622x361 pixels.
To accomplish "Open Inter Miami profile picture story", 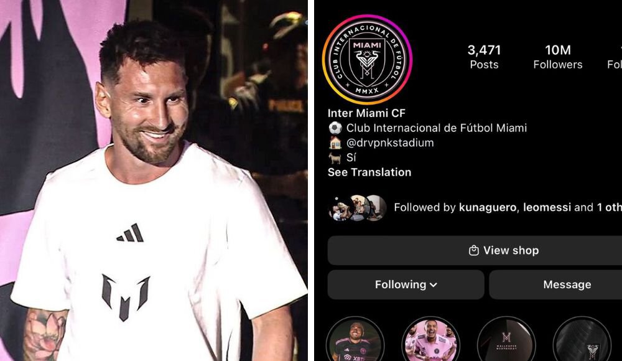I will 368,60.
